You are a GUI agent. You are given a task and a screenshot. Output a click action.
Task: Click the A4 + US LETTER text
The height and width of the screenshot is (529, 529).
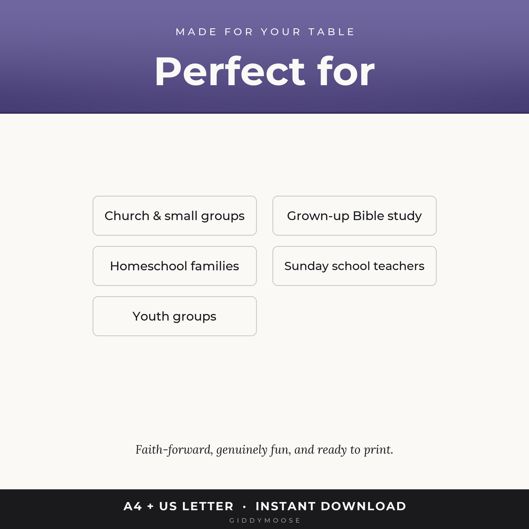pyautogui.click(x=179, y=506)
